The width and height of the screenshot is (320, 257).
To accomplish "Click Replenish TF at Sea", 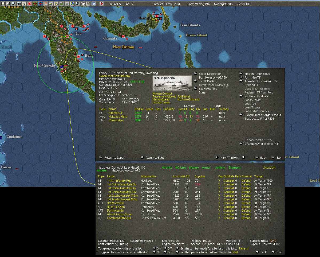I will (256, 96).
